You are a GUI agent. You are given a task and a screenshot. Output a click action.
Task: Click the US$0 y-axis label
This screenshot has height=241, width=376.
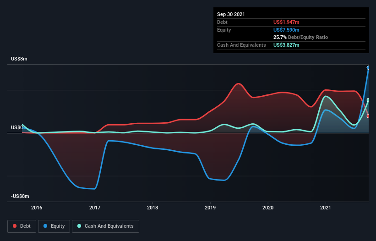point(17,127)
